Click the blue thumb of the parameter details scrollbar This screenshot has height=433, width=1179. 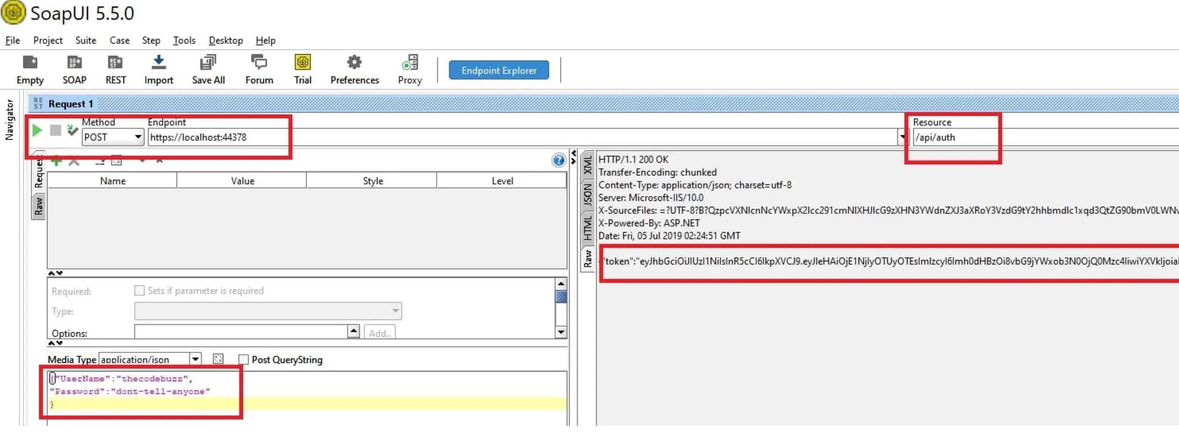coord(561,297)
